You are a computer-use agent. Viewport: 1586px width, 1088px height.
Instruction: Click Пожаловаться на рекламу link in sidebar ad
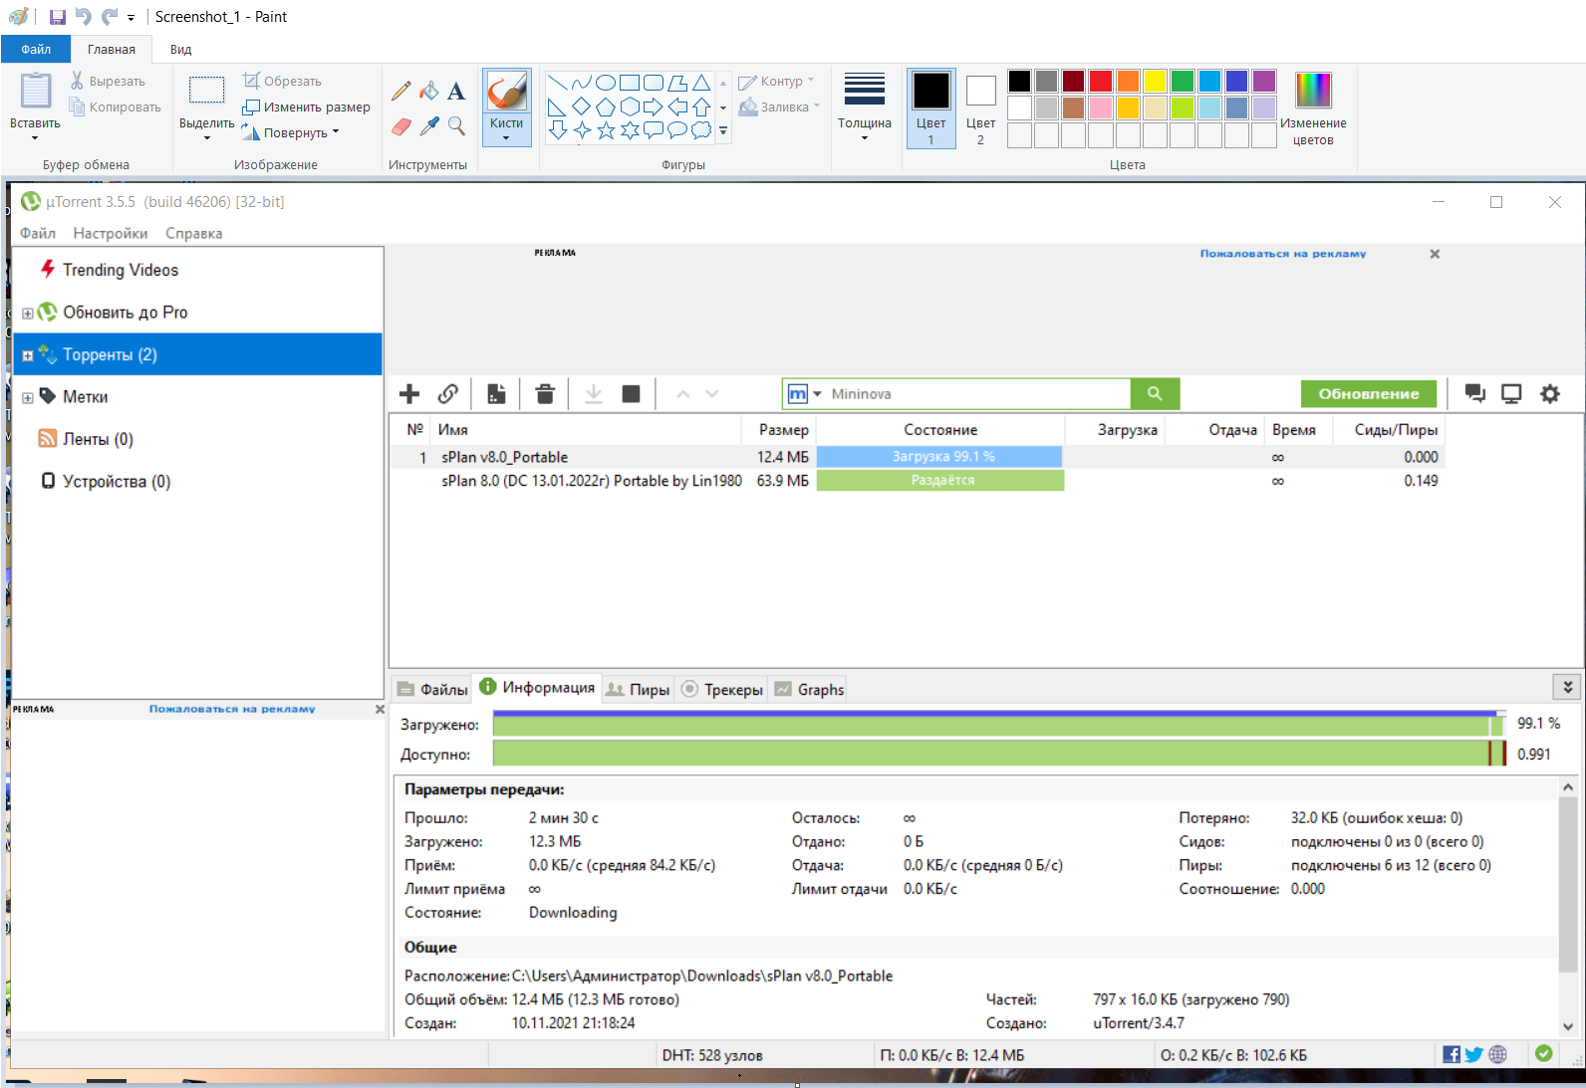[232, 710]
